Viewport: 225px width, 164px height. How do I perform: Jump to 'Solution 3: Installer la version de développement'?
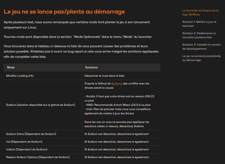tap(202, 47)
